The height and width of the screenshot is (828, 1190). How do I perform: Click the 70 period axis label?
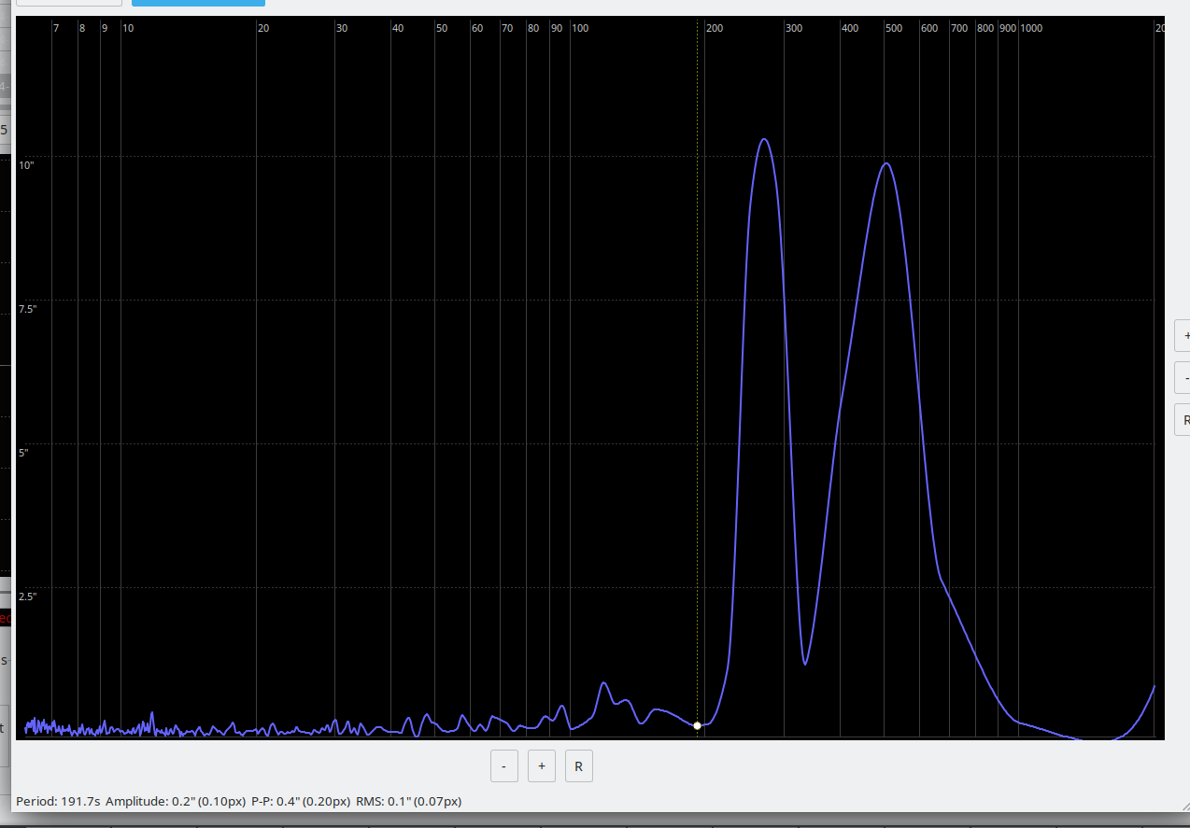[x=507, y=29]
